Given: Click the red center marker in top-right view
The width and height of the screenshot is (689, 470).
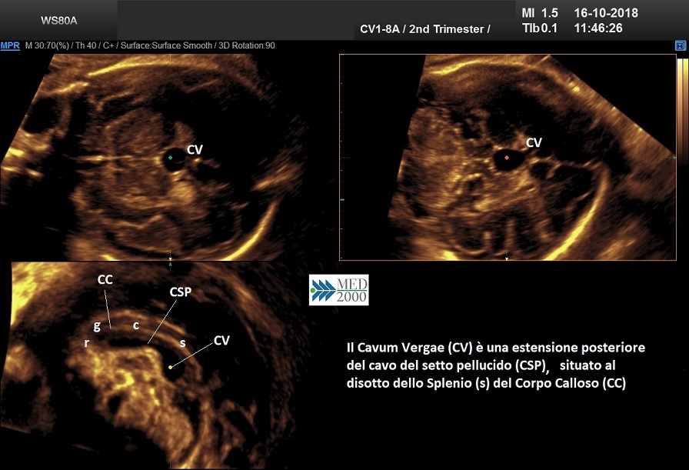Looking at the screenshot, I should (507, 157).
